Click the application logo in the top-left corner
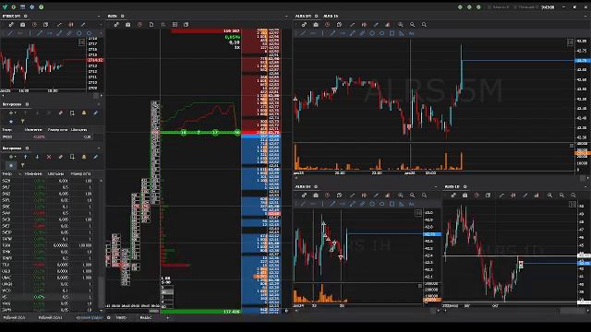Image resolution: width=591 pixels, height=332 pixels. coord(5,6)
